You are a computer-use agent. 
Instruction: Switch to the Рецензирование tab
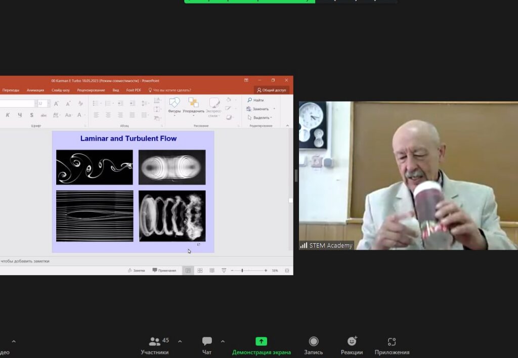(91, 90)
